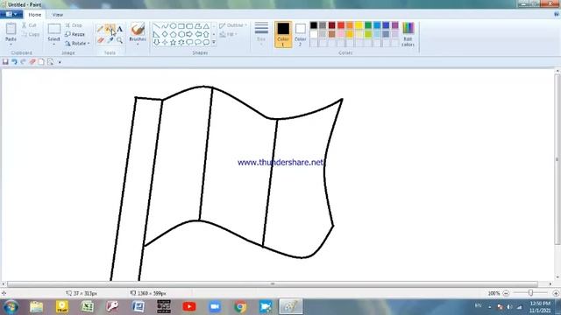
Task: Click the vertical scrollbar of the canvas
Action: (x=557, y=159)
